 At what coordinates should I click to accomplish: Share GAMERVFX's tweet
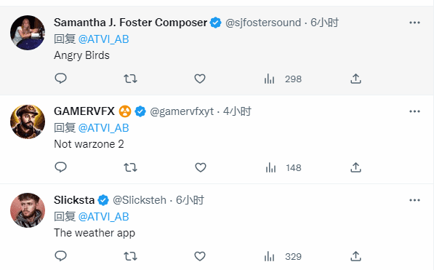(355, 167)
